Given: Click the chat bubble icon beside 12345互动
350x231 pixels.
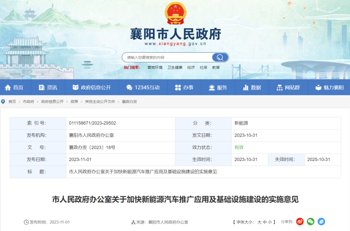Looking at the screenshot, I should click(x=129, y=87).
